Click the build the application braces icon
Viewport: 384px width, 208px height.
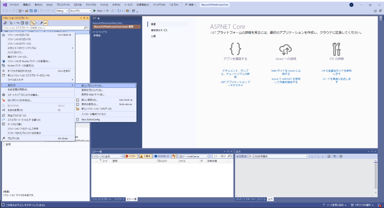[235, 49]
